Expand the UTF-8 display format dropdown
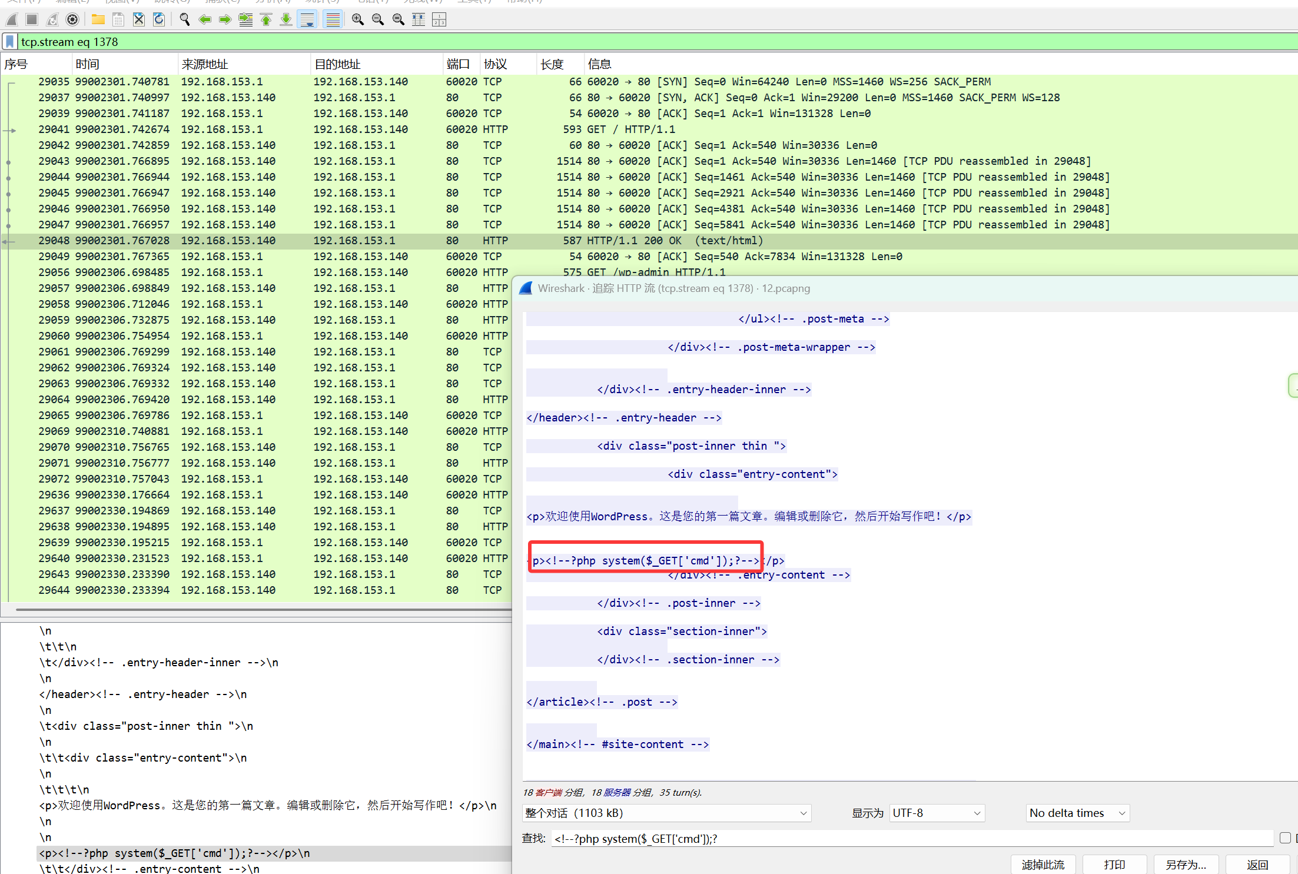Viewport: 1298px width, 874px height. [x=936, y=813]
